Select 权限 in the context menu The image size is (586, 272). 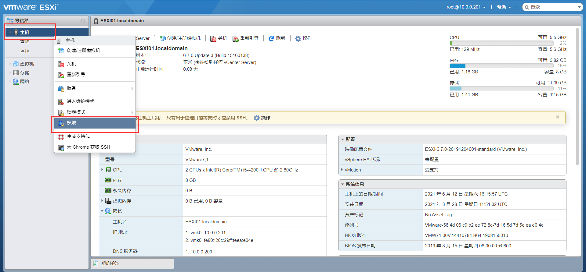[x=95, y=123]
